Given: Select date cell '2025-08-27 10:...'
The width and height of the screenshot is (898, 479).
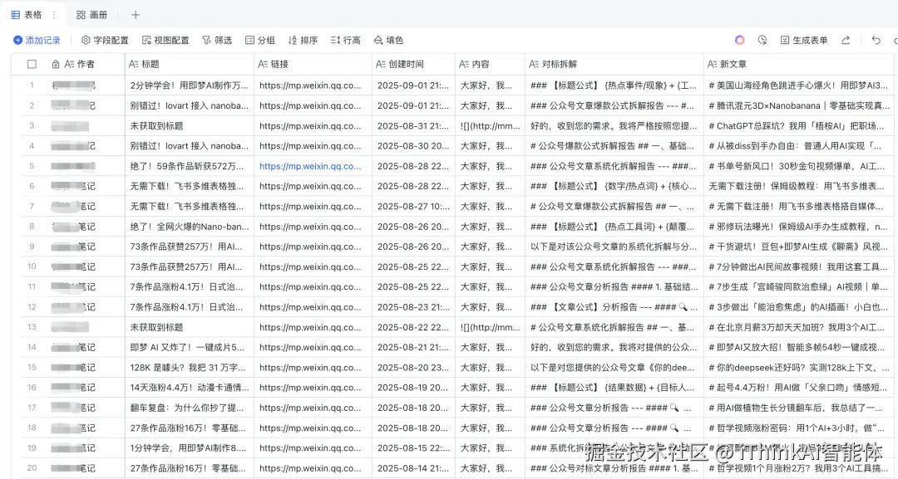Looking at the screenshot, I should 413,207.
